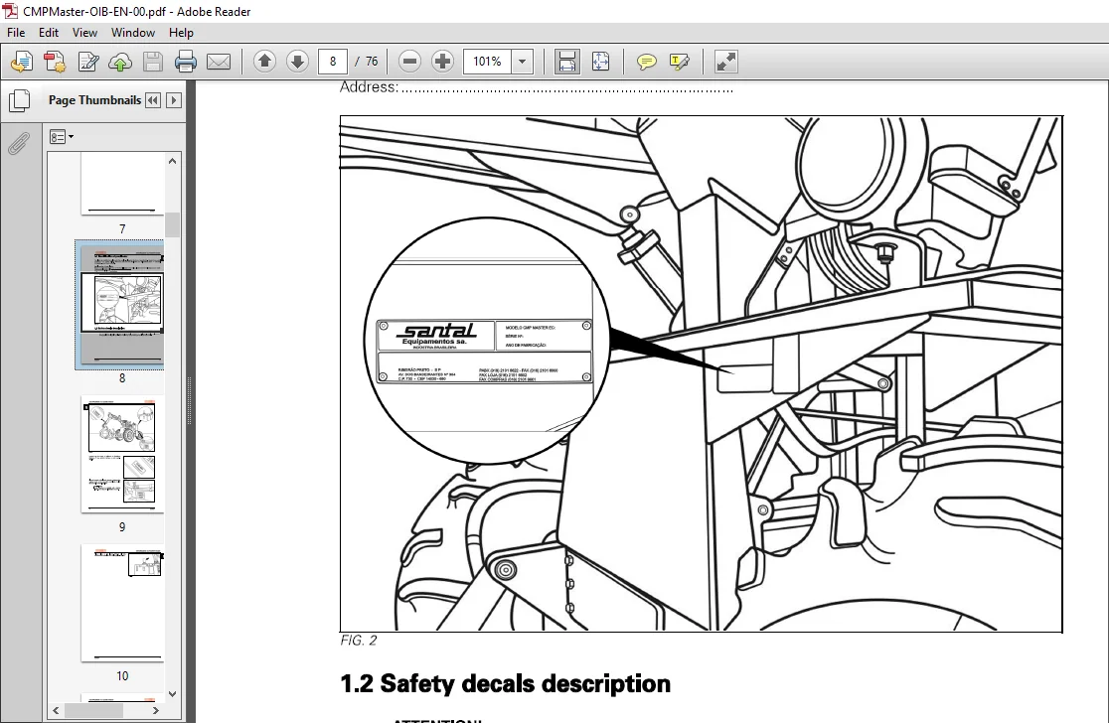
Task: Go to next page arrow button
Action: 297,62
